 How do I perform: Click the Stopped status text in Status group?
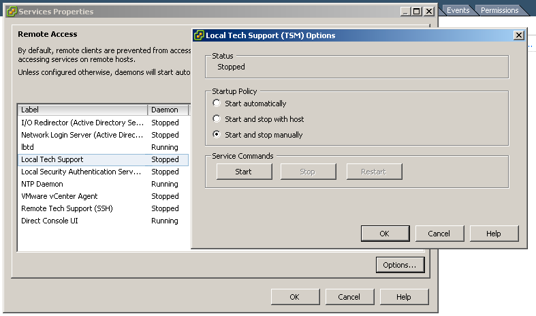pos(231,67)
